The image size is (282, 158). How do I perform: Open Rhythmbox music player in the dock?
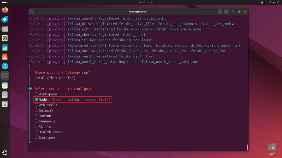tap(5, 38)
